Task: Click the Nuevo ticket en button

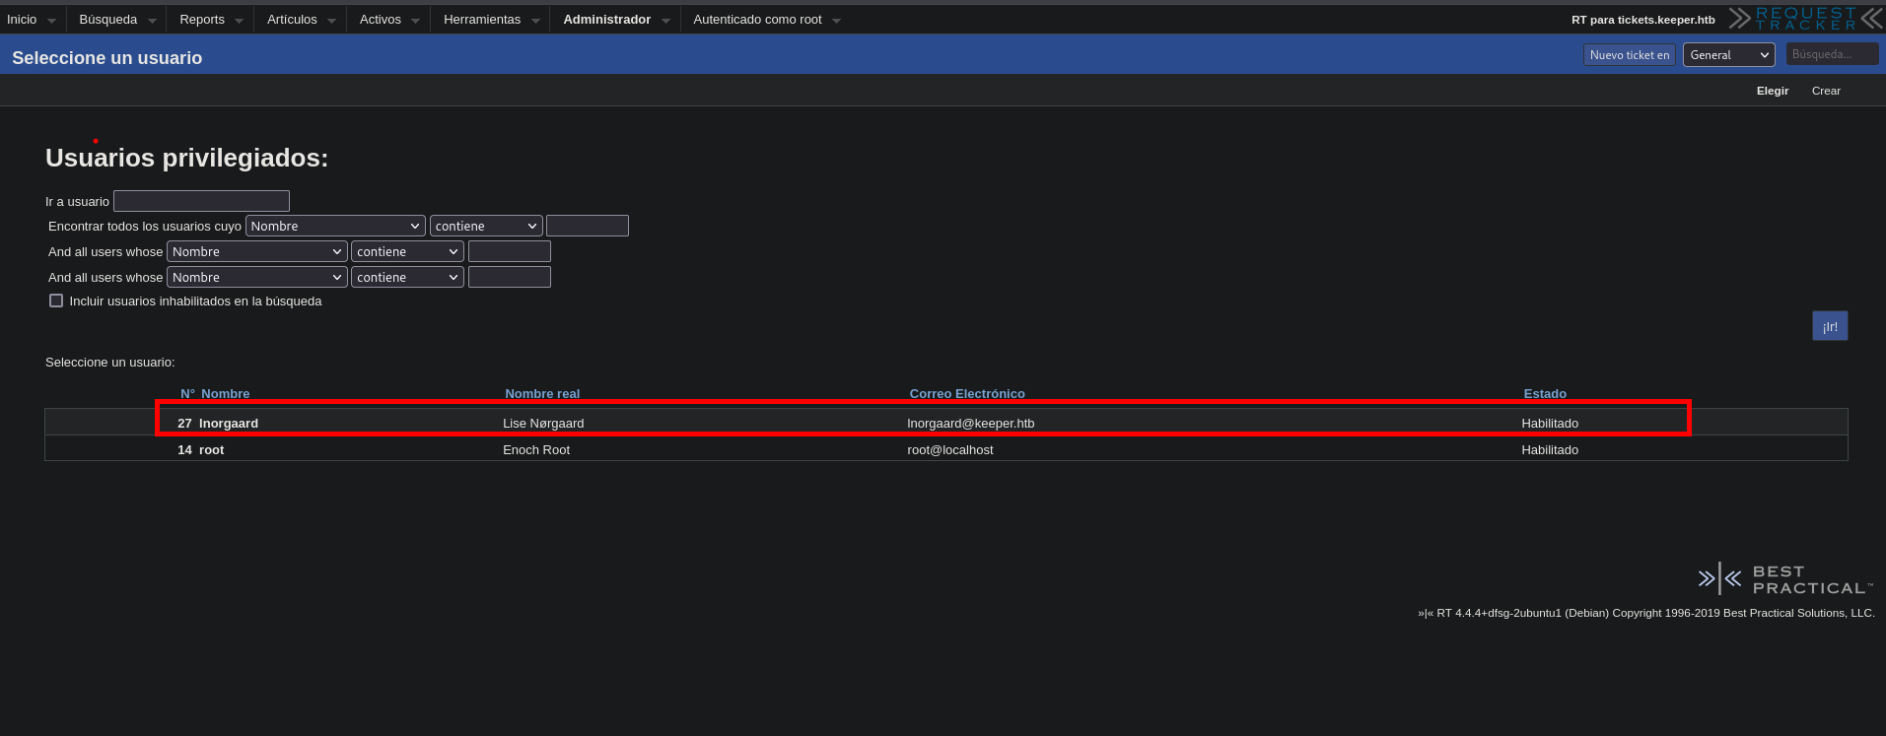Action: [1629, 55]
